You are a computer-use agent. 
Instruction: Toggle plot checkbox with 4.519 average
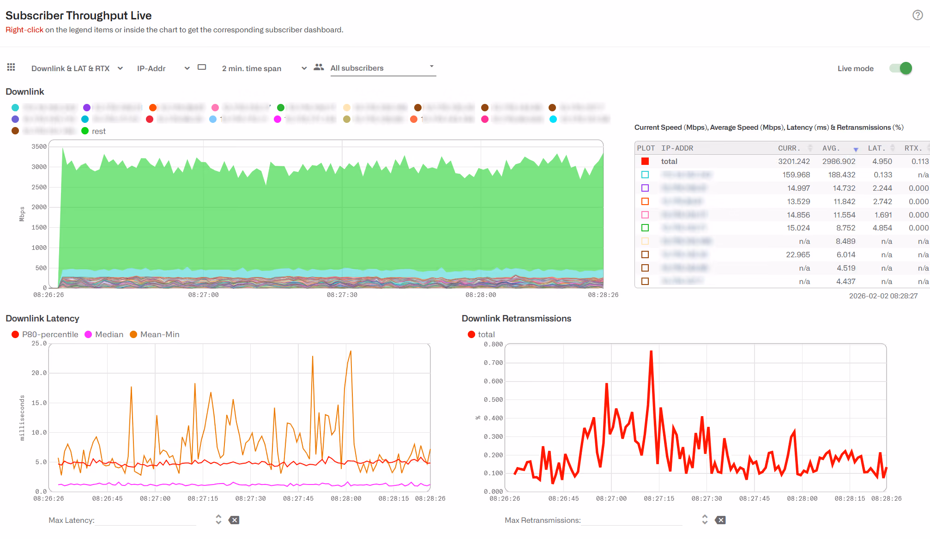pos(645,268)
